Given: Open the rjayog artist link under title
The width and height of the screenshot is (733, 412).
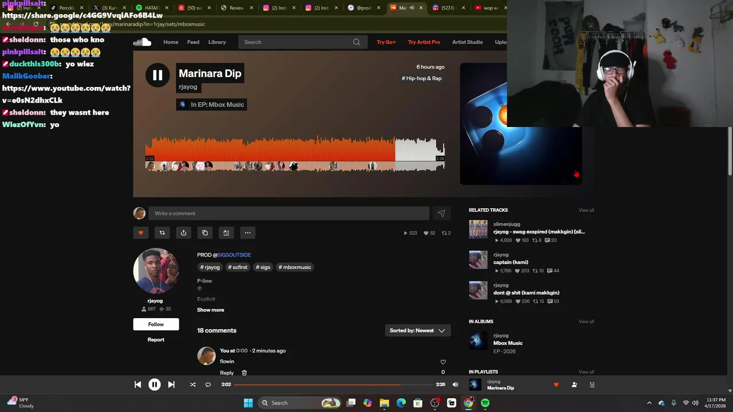Looking at the screenshot, I should [x=188, y=87].
